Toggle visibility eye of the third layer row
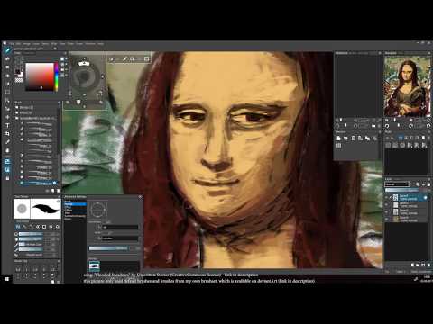Viewport: 433px width, 324px height. (387, 211)
